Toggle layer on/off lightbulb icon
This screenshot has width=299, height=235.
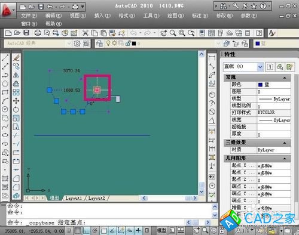108,43
